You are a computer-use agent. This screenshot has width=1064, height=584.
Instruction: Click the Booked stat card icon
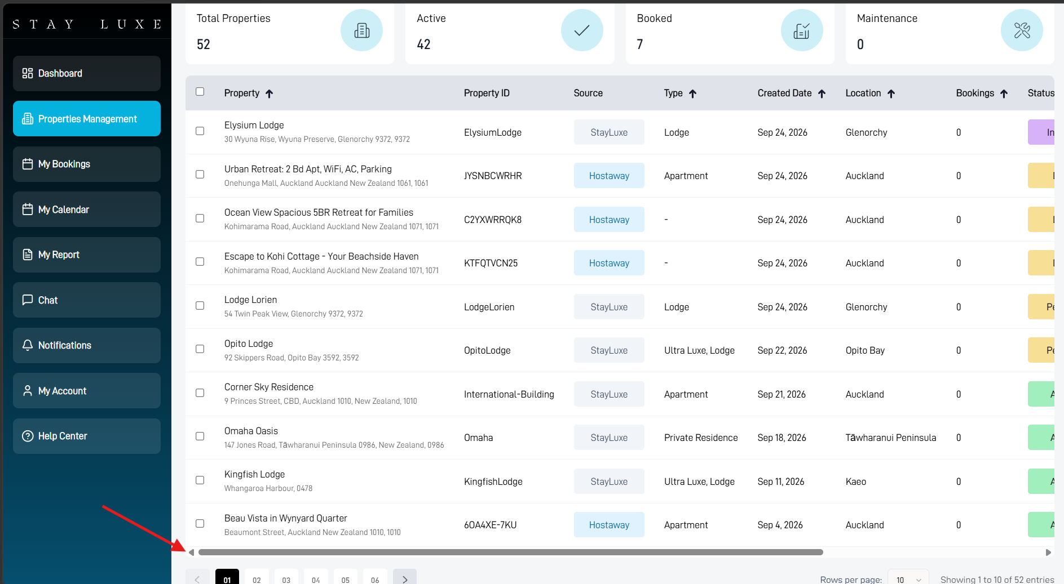[802, 30]
